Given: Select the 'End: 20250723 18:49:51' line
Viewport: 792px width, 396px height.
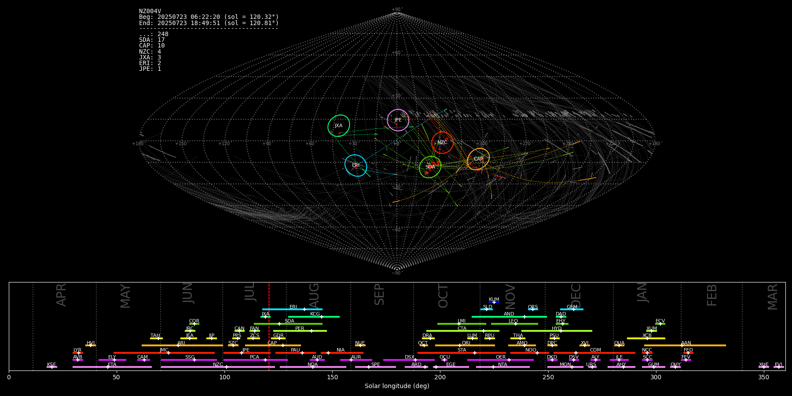Looking at the screenshot, I should tap(209, 23).
